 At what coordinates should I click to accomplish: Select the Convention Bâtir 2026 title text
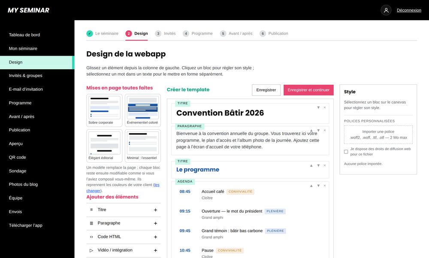[220, 113]
